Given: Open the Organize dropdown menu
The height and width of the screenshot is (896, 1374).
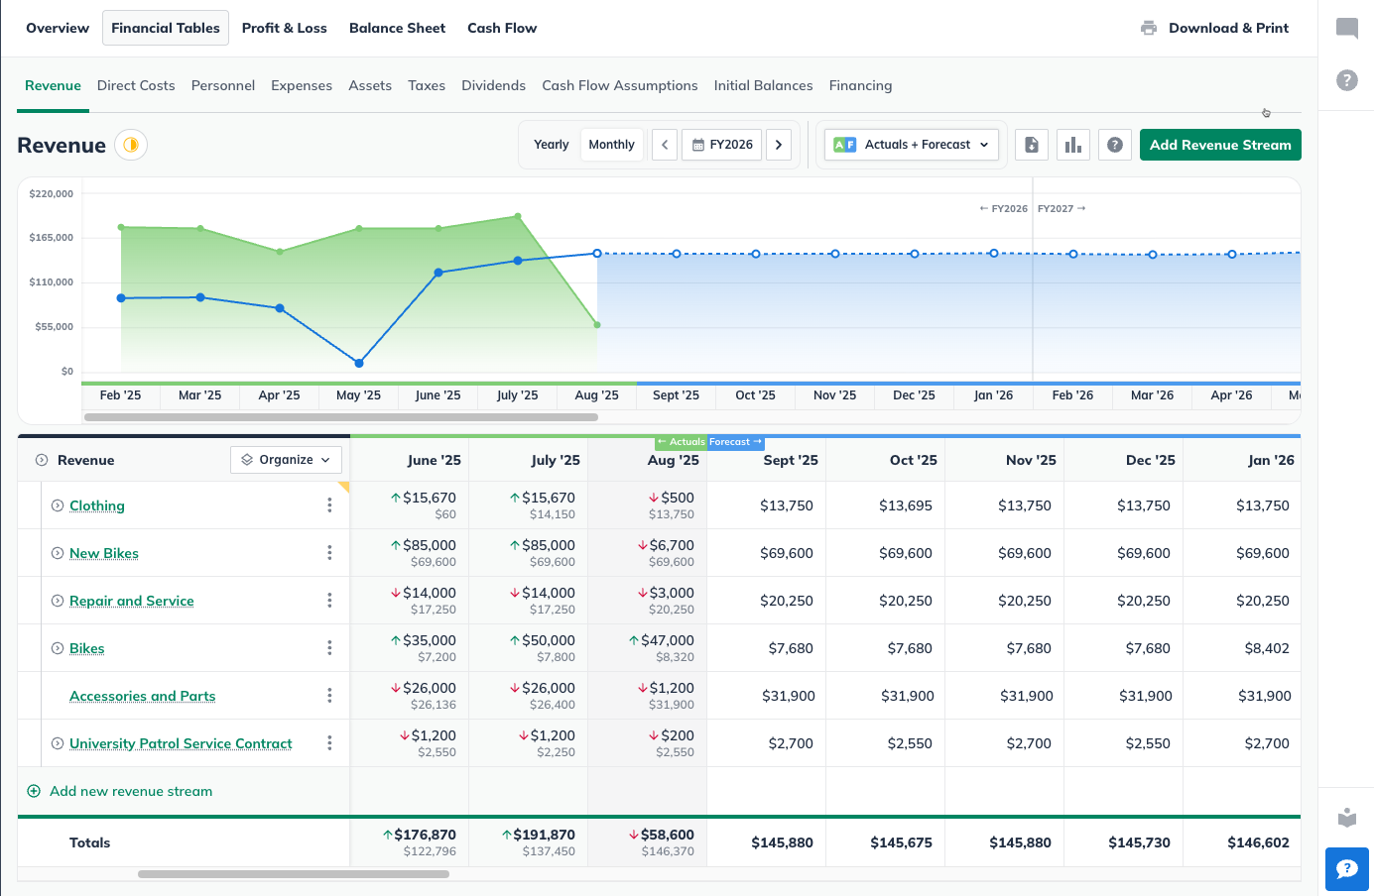Looking at the screenshot, I should pos(287,460).
